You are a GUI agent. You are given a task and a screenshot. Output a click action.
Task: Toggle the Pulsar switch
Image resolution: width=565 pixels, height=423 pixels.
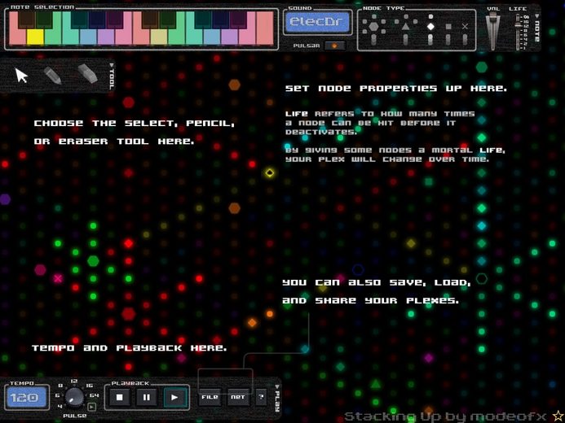click(334, 46)
